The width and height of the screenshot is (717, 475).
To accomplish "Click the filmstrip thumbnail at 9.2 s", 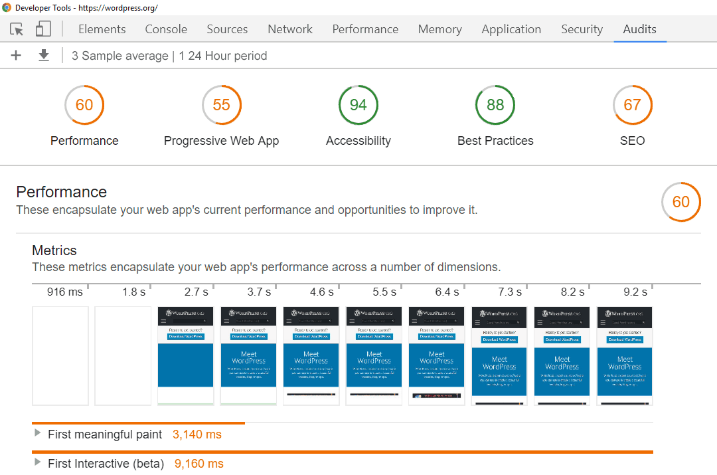I will tap(625, 355).
